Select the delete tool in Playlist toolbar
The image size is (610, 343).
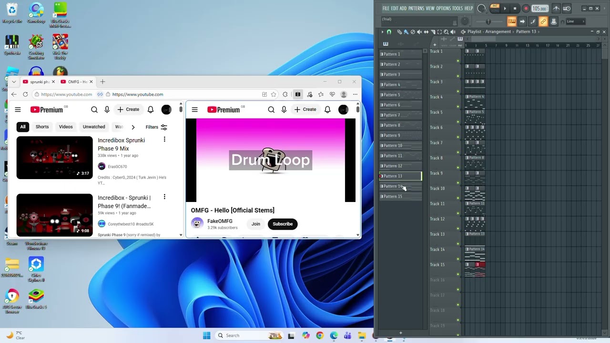(413, 32)
